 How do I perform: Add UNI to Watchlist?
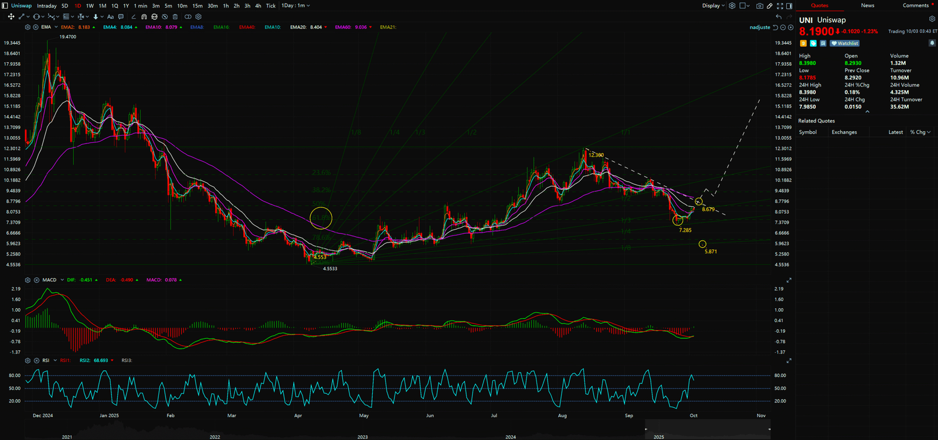[x=845, y=43]
